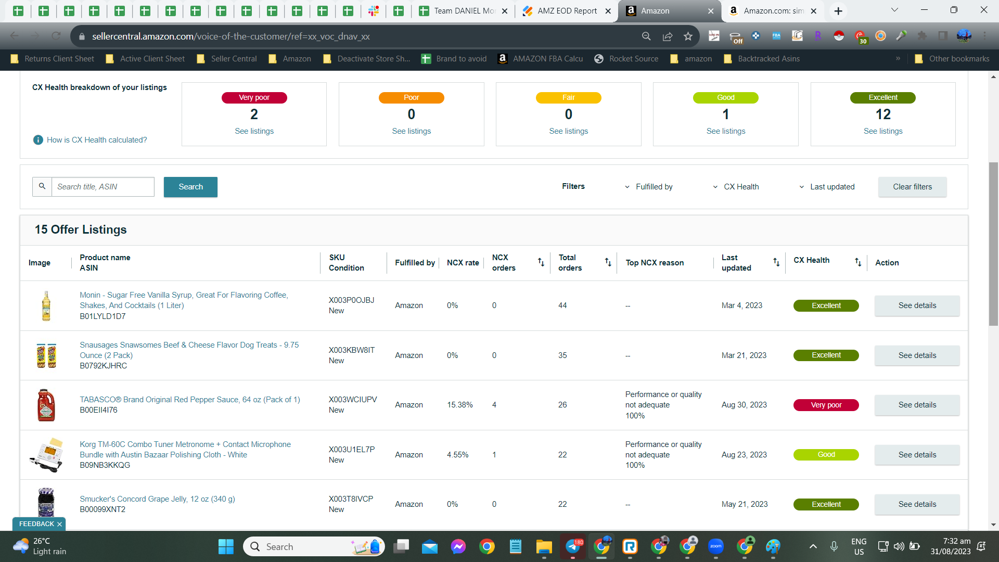The image size is (999, 562).
Task: Click the browser address bar URL
Action: pyautogui.click(x=231, y=36)
